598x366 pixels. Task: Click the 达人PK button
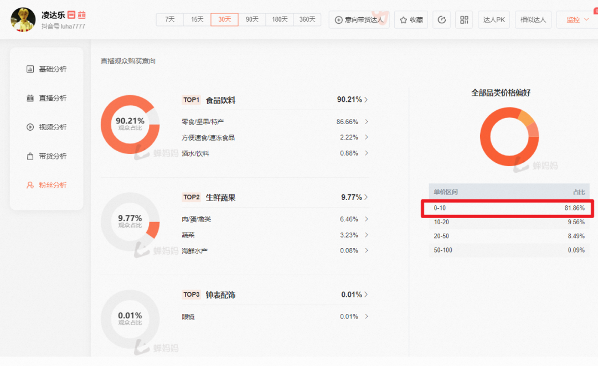pos(494,20)
